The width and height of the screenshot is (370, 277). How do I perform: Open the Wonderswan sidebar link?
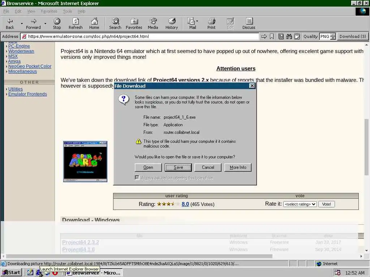[21, 51]
